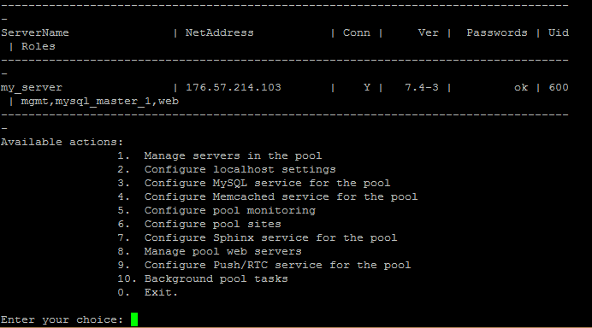Click the Conn value 'Y'

pos(367,87)
